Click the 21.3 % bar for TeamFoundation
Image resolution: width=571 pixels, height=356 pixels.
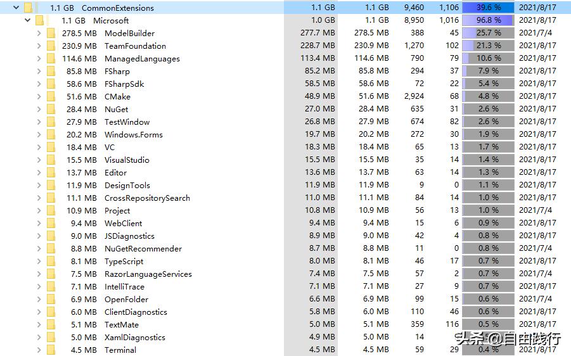(x=489, y=46)
